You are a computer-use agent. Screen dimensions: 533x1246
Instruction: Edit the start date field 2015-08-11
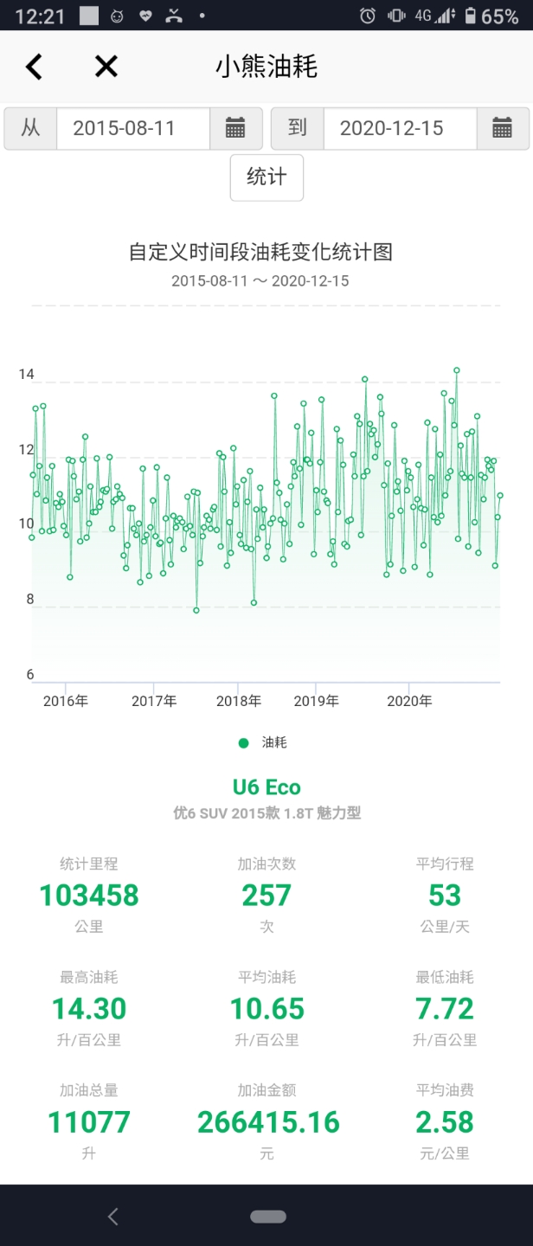(133, 129)
